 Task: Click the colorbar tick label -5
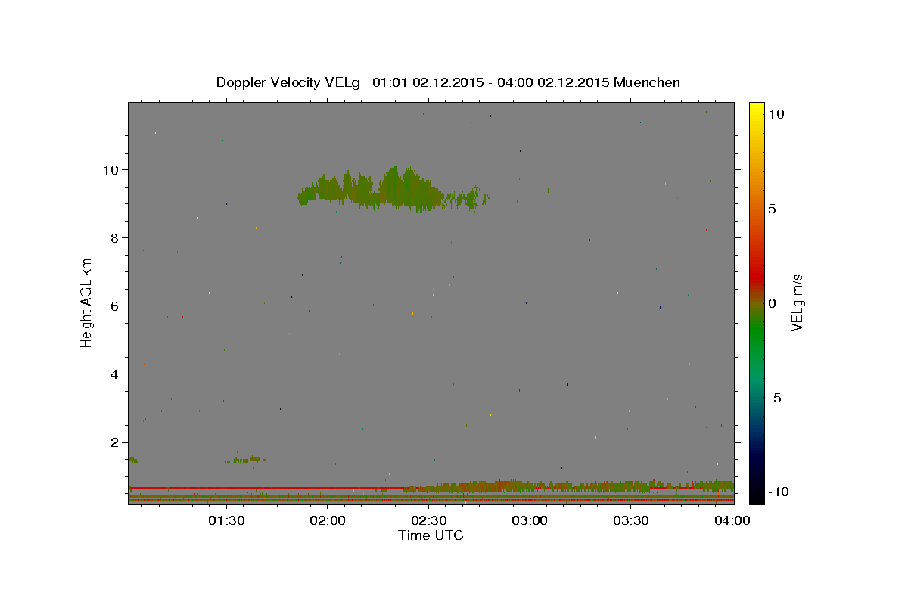click(775, 398)
